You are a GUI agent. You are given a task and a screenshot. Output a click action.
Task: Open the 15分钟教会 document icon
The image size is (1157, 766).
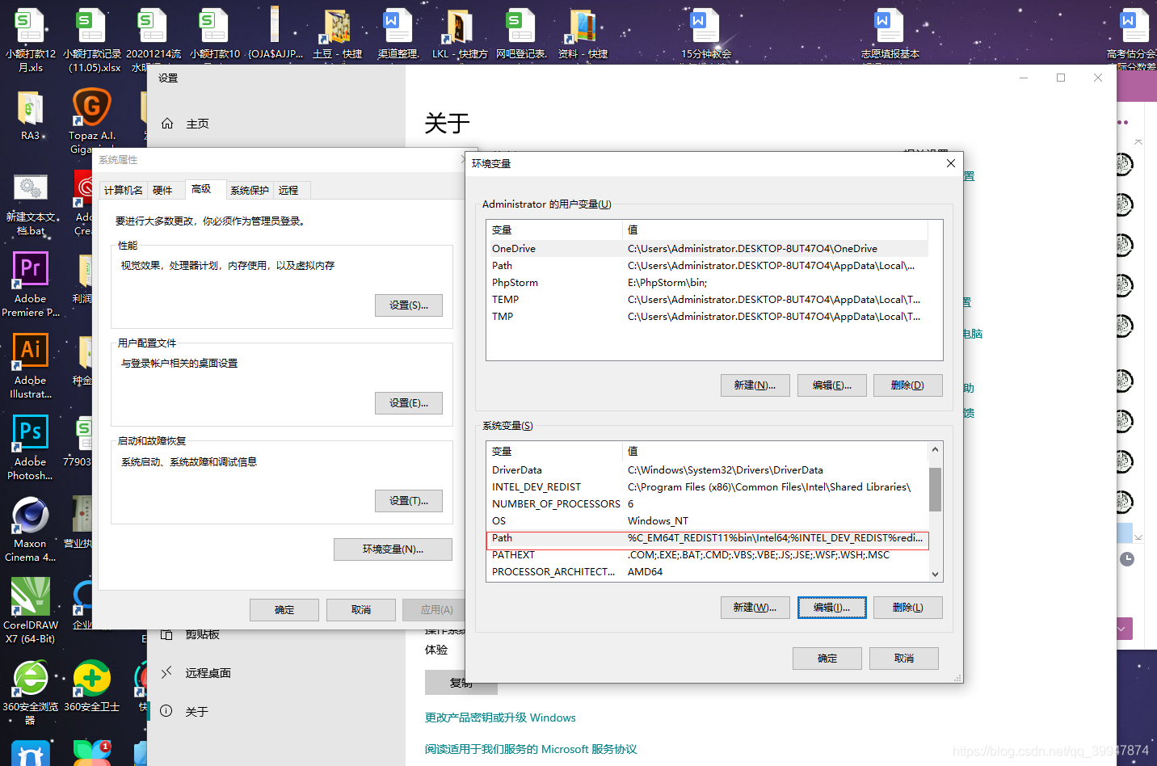(x=705, y=35)
